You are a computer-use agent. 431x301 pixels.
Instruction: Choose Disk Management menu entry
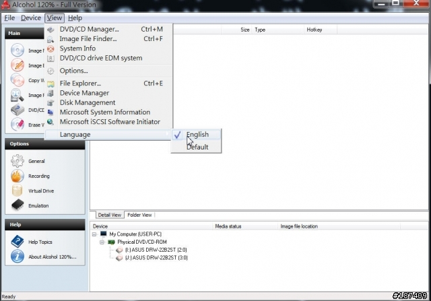108,102
